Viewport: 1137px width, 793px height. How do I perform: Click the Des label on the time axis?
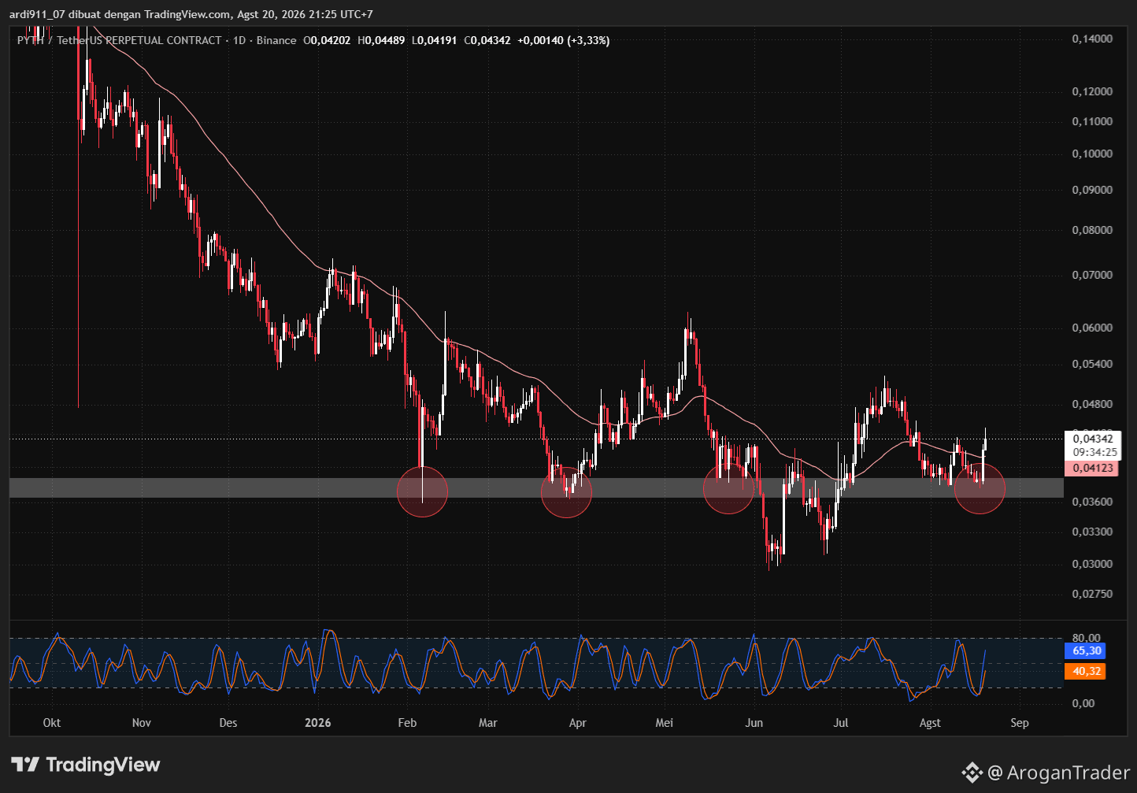point(228,723)
